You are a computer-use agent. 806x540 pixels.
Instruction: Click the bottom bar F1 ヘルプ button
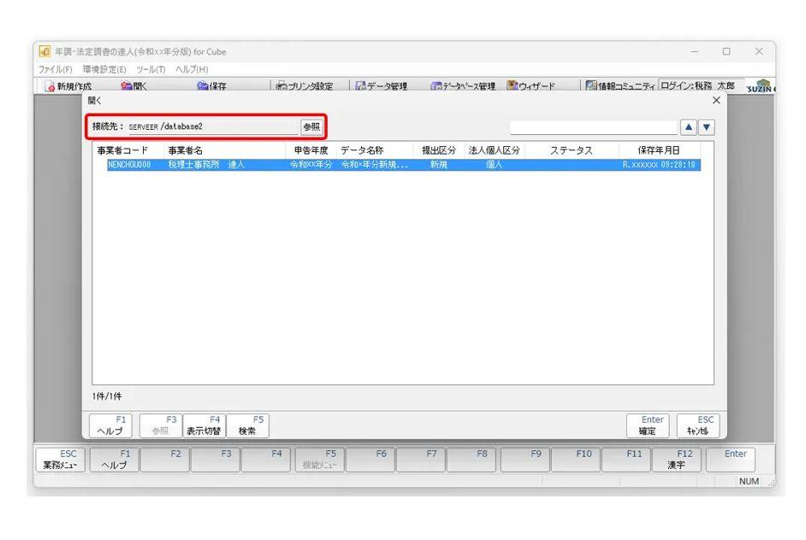114,460
